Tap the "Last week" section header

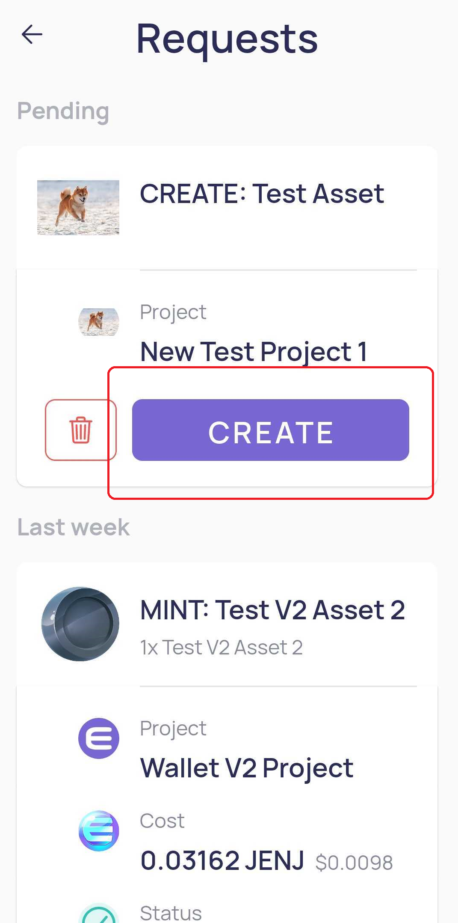coord(74,527)
